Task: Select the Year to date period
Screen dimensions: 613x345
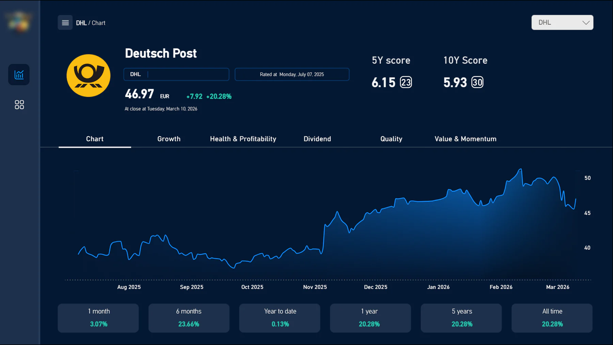Action: coord(280,318)
